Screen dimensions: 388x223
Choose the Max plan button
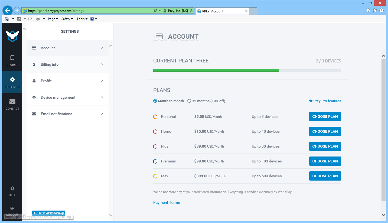click(x=325, y=176)
